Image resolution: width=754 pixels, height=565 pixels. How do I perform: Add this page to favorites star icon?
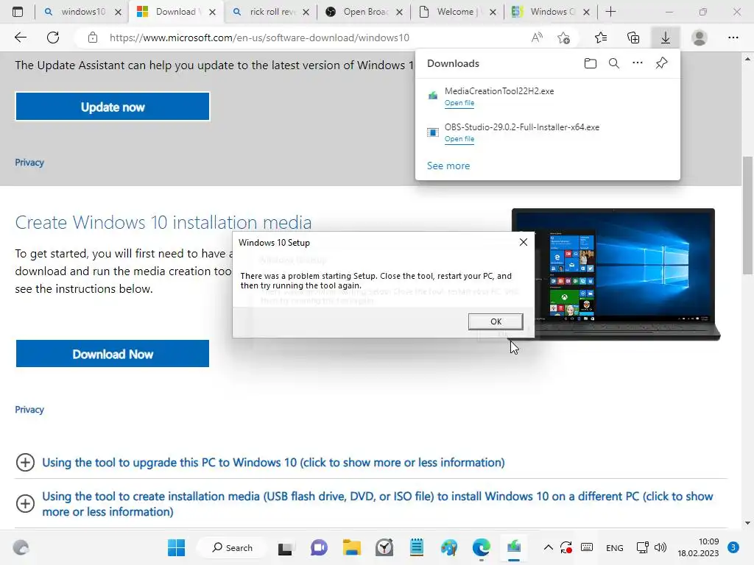pos(563,38)
